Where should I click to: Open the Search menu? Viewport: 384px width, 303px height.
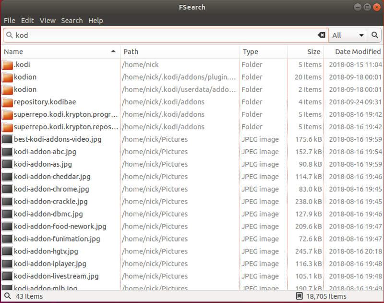pyautogui.click(x=72, y=20)
